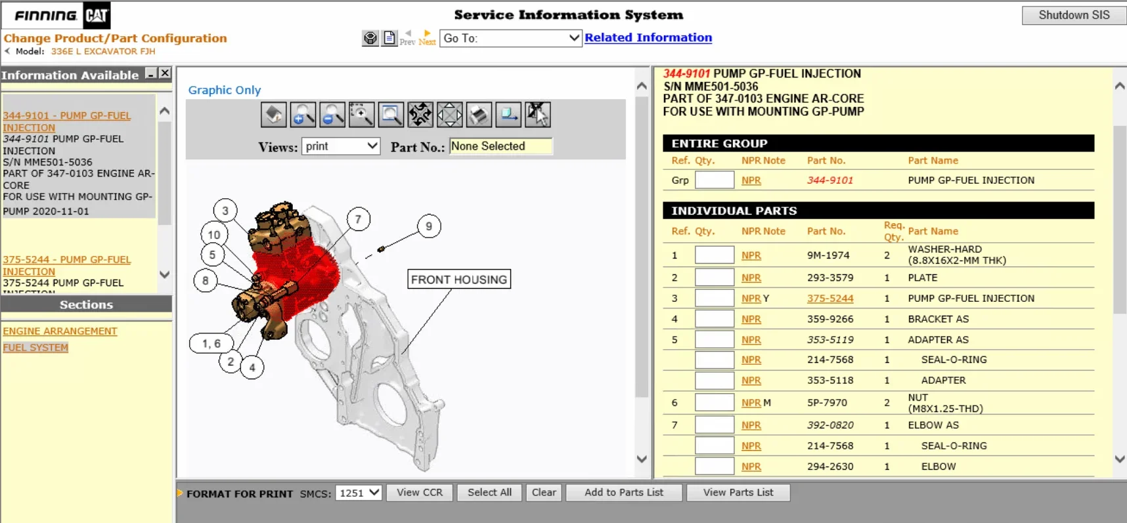Go to Next document arrow

point(427,37)
